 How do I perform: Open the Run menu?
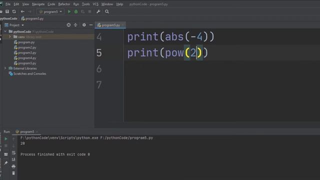pos(76,4)
